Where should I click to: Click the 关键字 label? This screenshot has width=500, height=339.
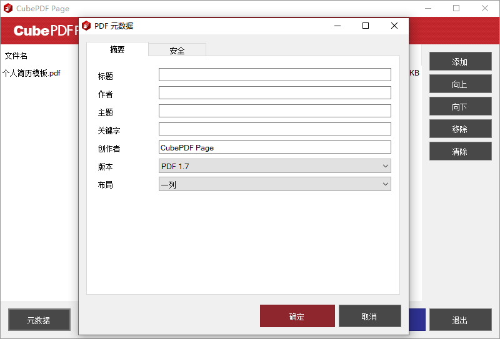click(109, 130)
